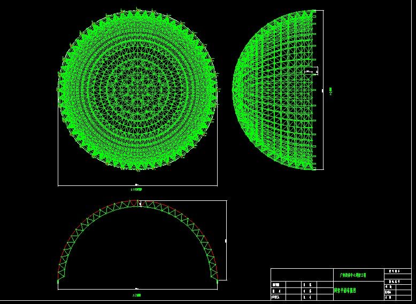Click the vertical dimension line right of arch

pyautogui.click(x=227, y=240)
